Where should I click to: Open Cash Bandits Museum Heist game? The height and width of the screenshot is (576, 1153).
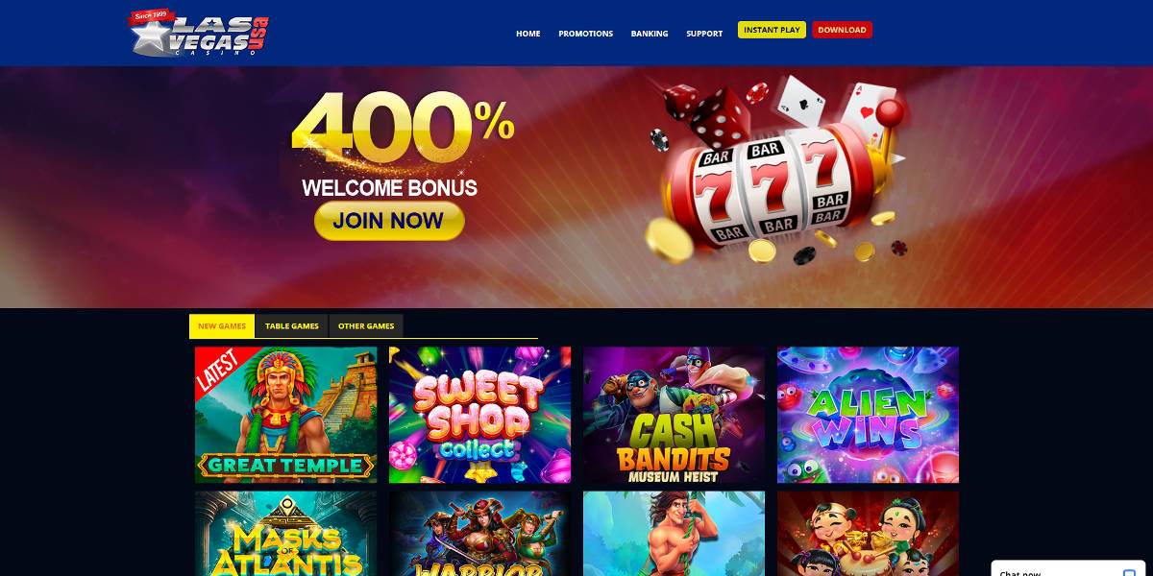point(674,415)
